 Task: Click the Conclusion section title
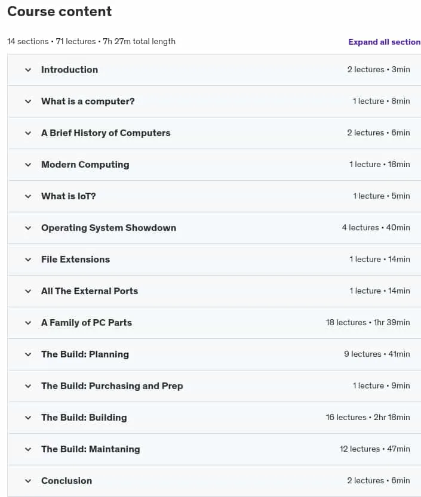tap(67, 480)
